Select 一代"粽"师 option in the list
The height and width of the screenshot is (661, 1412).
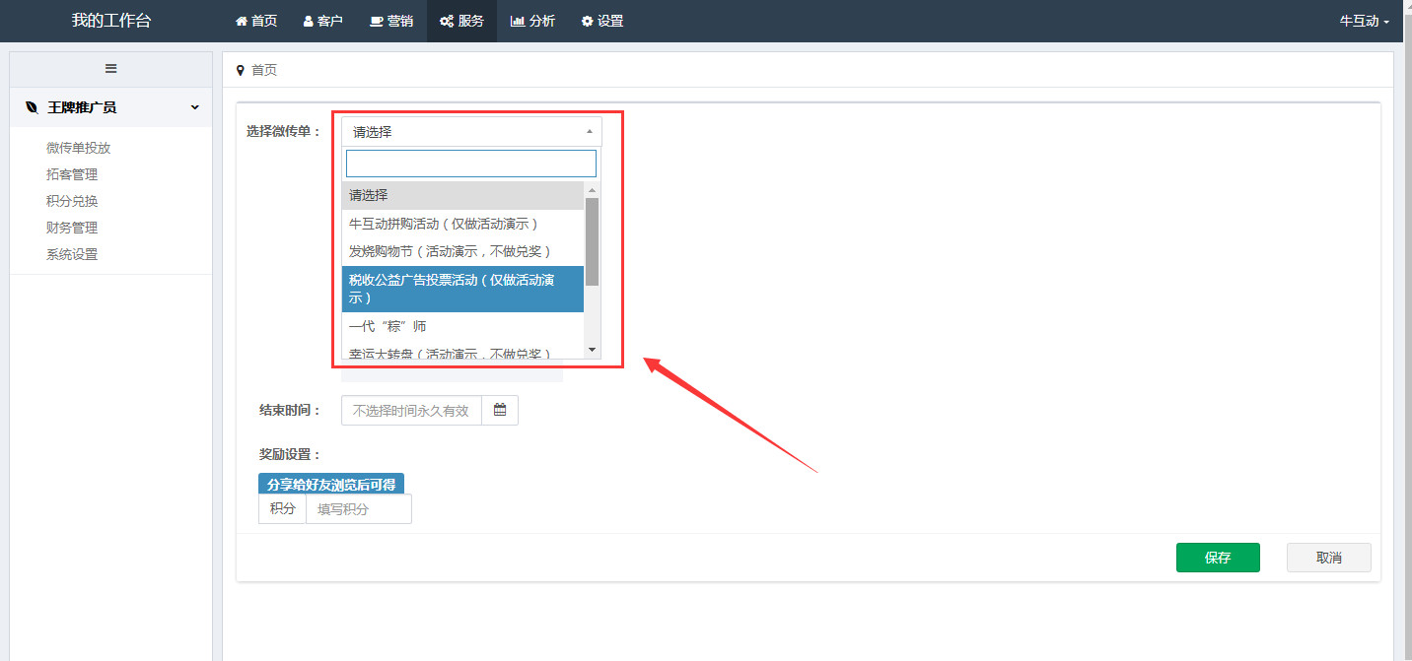(x=462, y=326)
